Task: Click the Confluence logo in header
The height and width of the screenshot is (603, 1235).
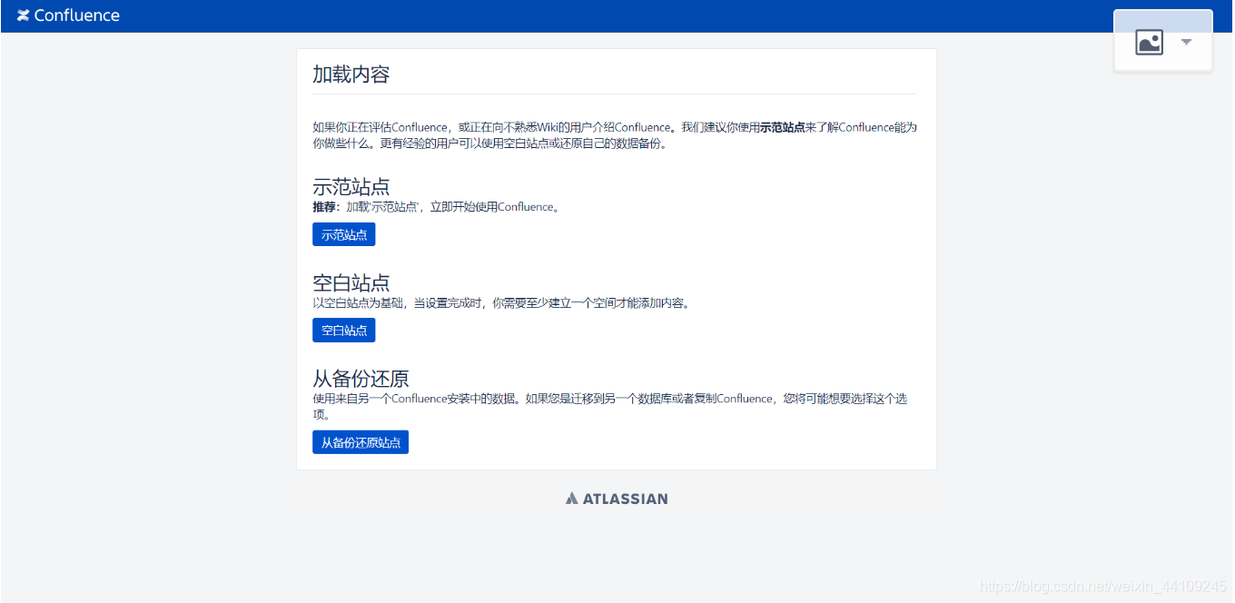Action: click(68, 15)
